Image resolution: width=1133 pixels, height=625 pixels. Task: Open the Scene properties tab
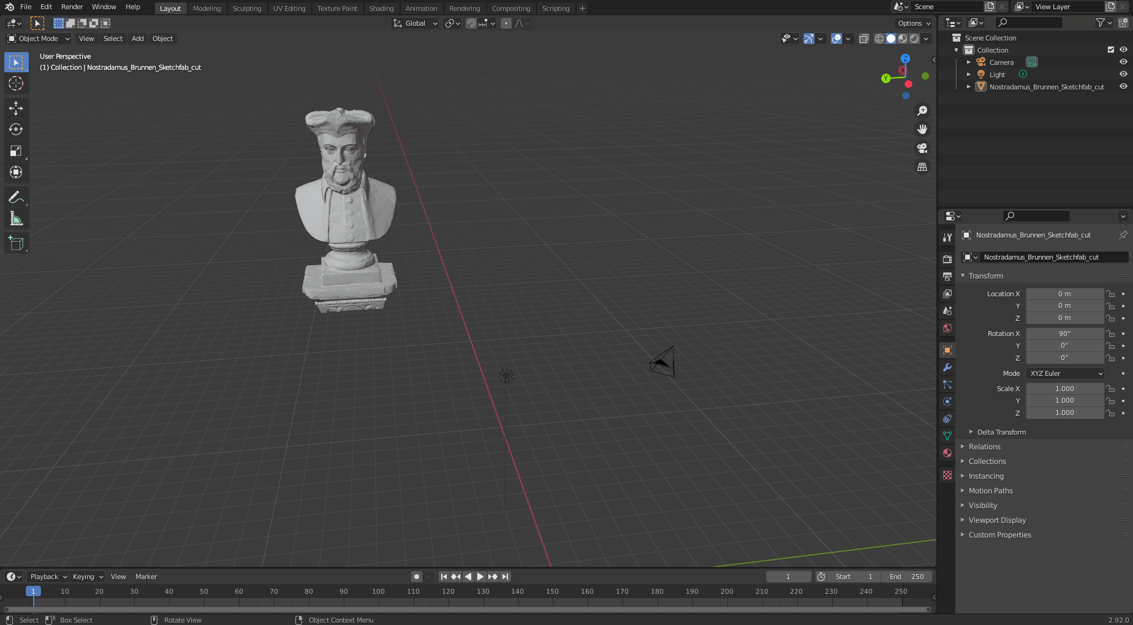click(x=947, y=311)
